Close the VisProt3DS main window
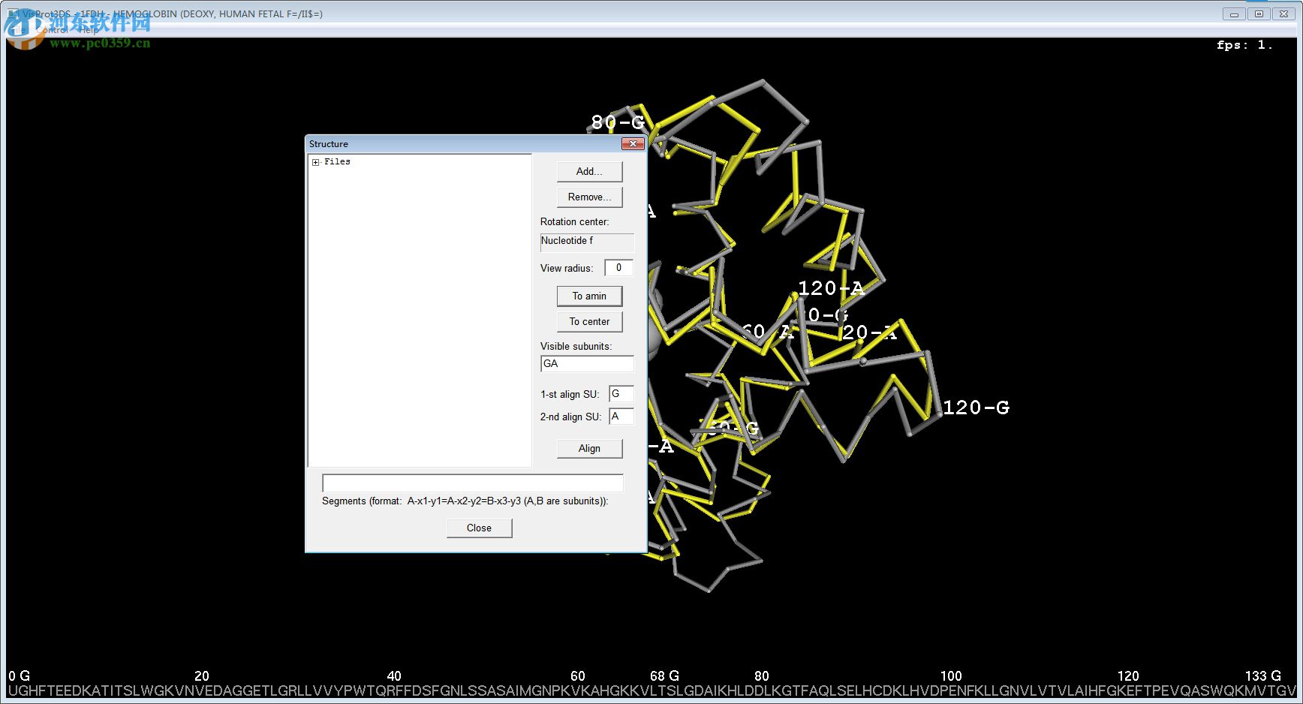This screenshot has height=704, width=1303. click(x=1283, y=14)
